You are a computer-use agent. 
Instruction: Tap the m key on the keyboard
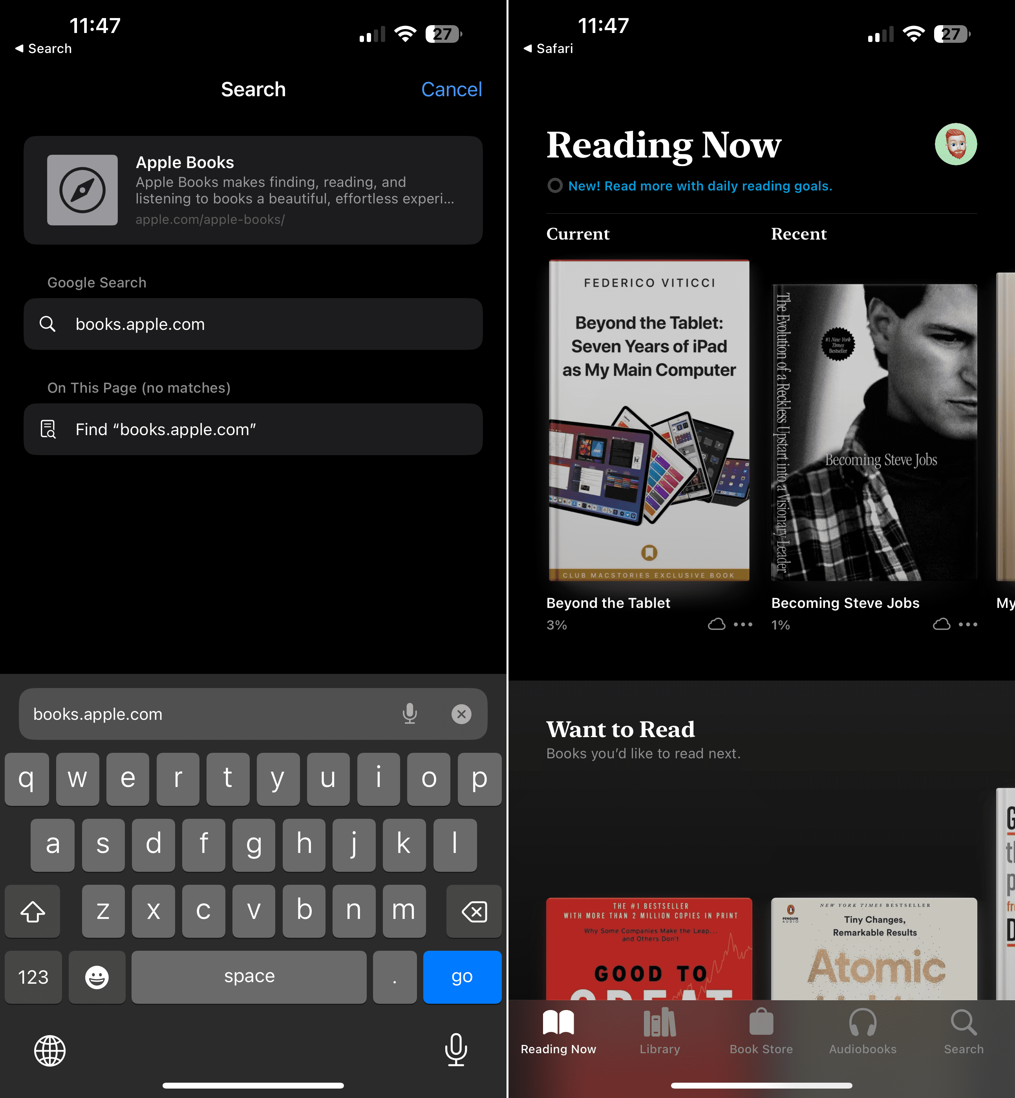(x=404, y=911)
